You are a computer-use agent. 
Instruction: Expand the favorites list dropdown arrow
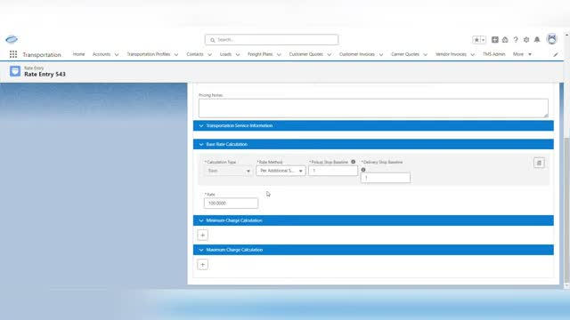[x=483, y=40]
